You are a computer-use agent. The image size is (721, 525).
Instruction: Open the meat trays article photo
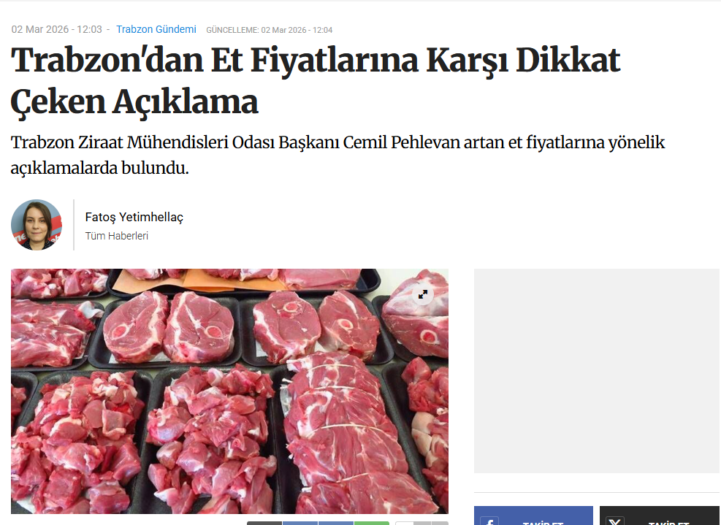pyautogui.click(x=229, y=391)
